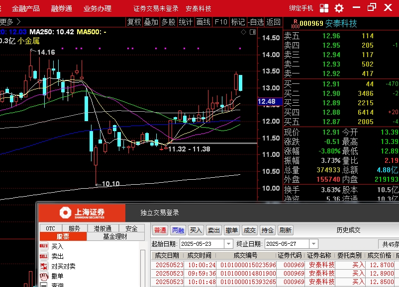Image resolution: width=399 pixels, height=287 pixels.
Task: Select 卖出 in the left tree
Action: coord(57,256)
